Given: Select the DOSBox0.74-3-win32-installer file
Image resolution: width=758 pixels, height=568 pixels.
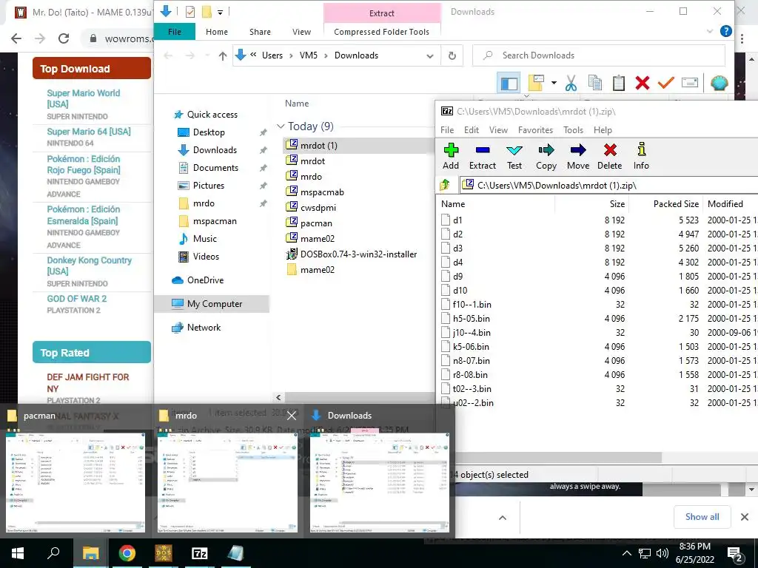Looking at the screenshot, I should coord(358,254).
